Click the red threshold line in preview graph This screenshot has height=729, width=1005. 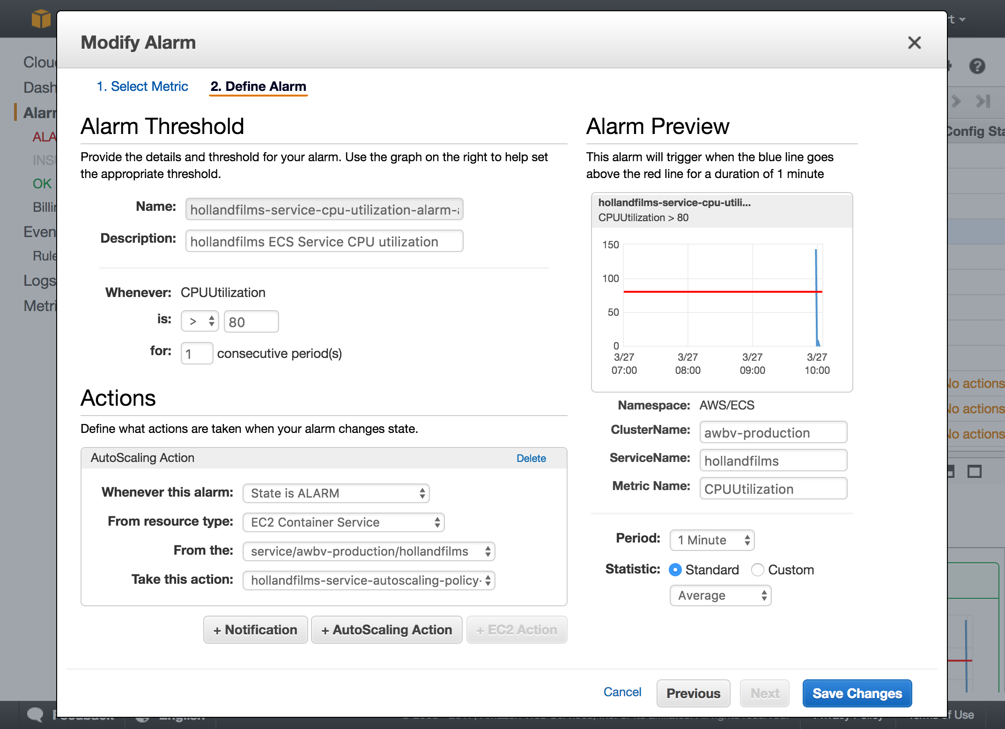[x=723, y=292]
